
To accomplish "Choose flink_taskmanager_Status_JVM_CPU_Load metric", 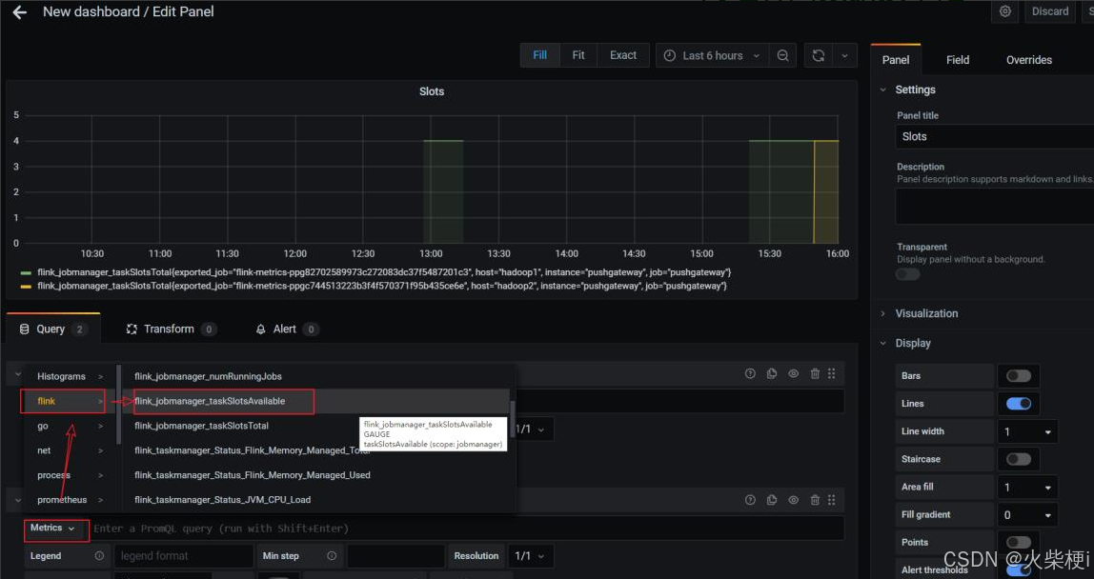I will 222,499.
